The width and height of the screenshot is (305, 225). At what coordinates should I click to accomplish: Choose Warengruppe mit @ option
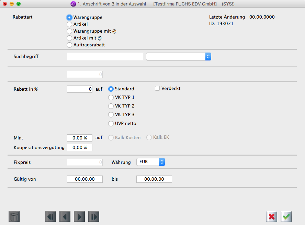tap(69, 31)
